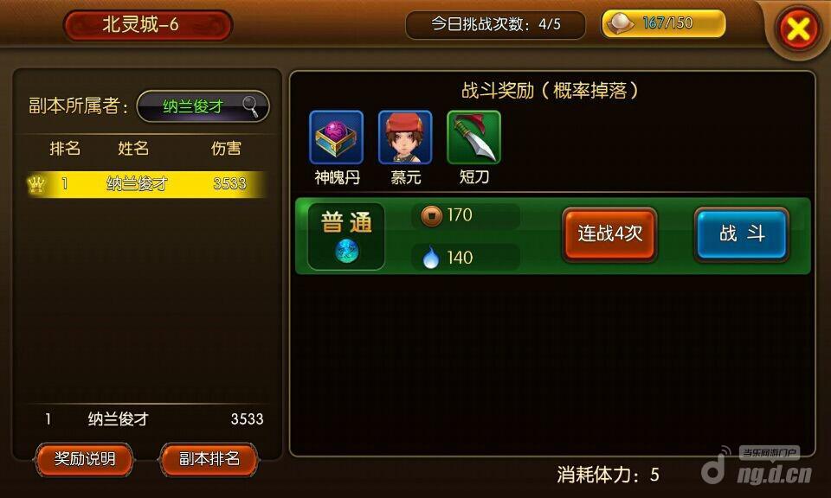The image size is (831, 498).
Task: Tap the 167/150 stamina bar
Action: click(663, 24)
